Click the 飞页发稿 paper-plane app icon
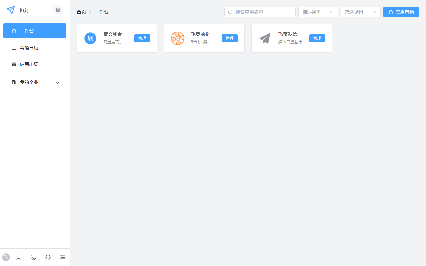 pos(265,38)
